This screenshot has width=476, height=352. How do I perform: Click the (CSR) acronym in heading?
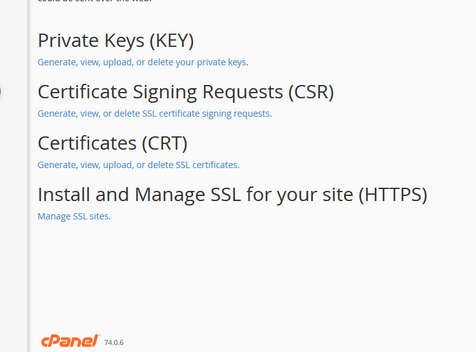point(311,92)
